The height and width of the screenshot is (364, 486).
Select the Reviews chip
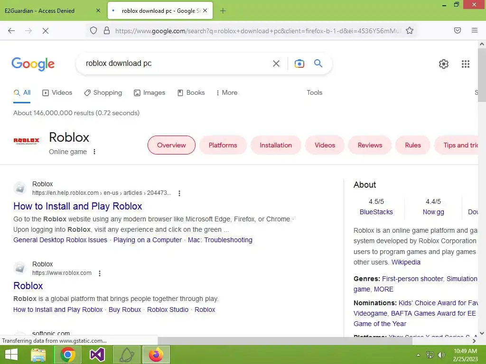pyautogui.click(x=370, y=145)
